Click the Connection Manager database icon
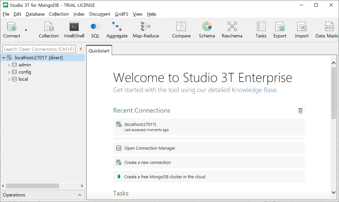This screenshot has width=339, height=202. pyautogui.click(x=119, y=148)
